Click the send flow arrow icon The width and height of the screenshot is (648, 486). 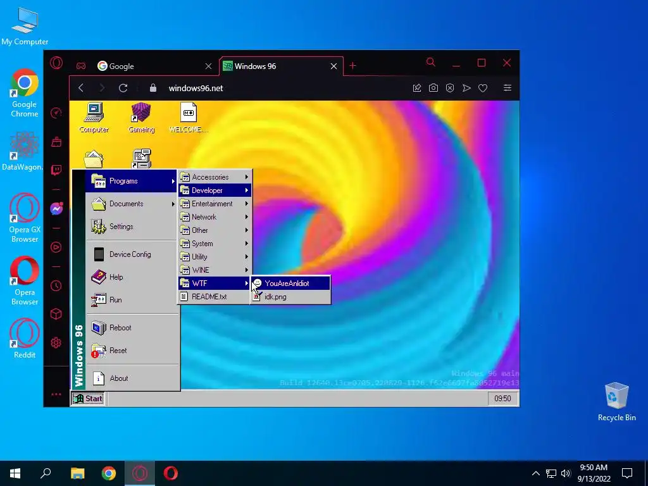point(466,88)
